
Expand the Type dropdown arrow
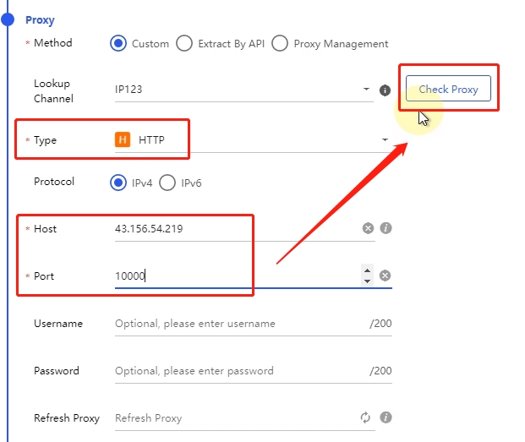click(x=385, y=139)
